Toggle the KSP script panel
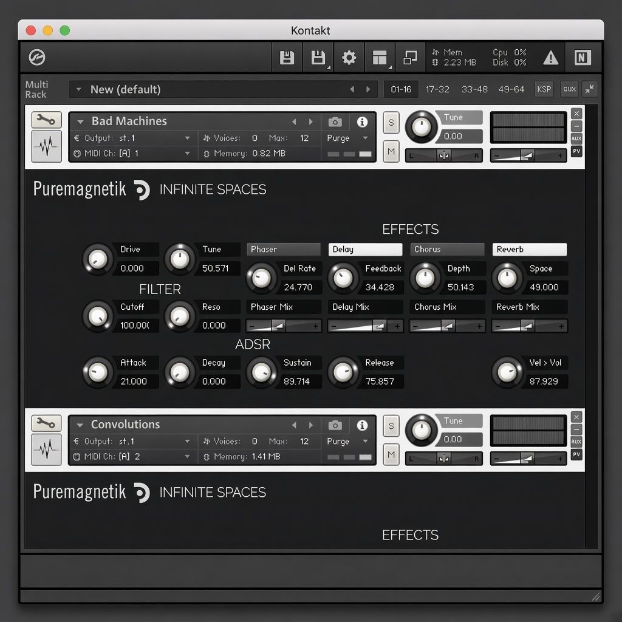 (544, 89)
